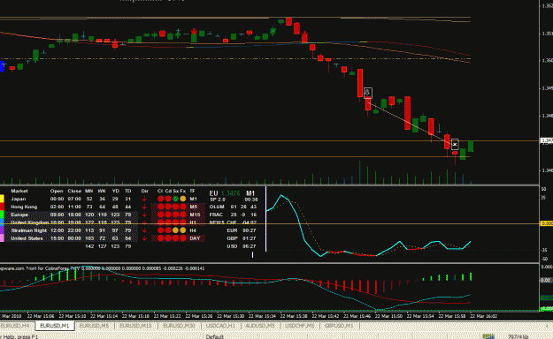This screenshot has width=553, height=339.
Task: Click the red Dir arrow in Europe row
Action: 144,215
